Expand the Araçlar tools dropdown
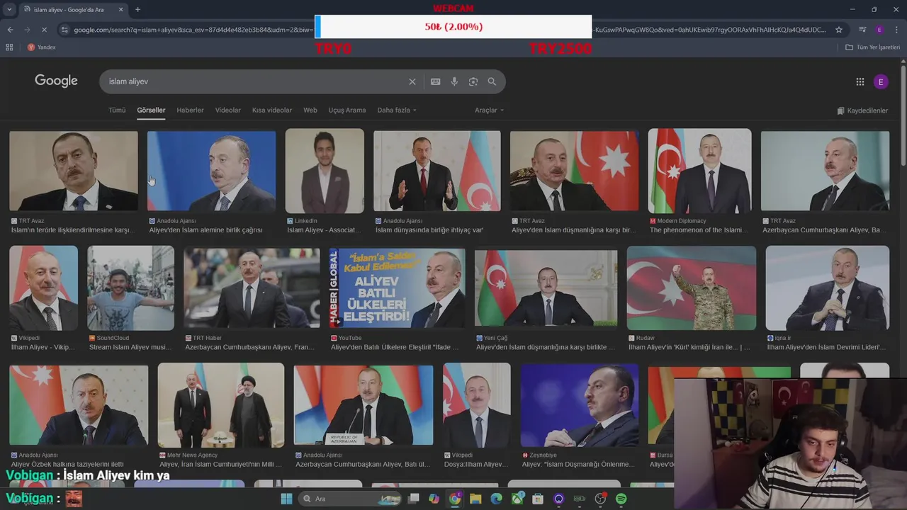The height and width of the screenshot is (510, 907). click(x=489, y=110)
